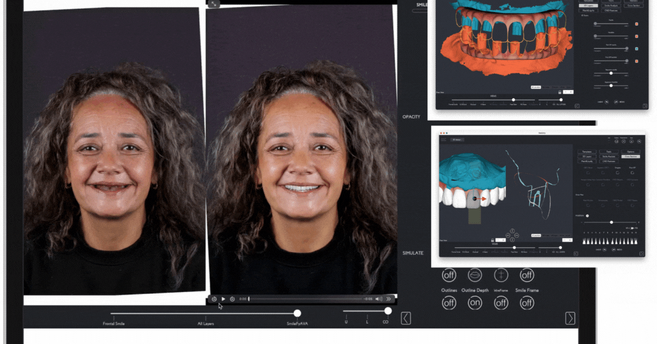Click the lips icon in Simulate panel

(475, 274)
